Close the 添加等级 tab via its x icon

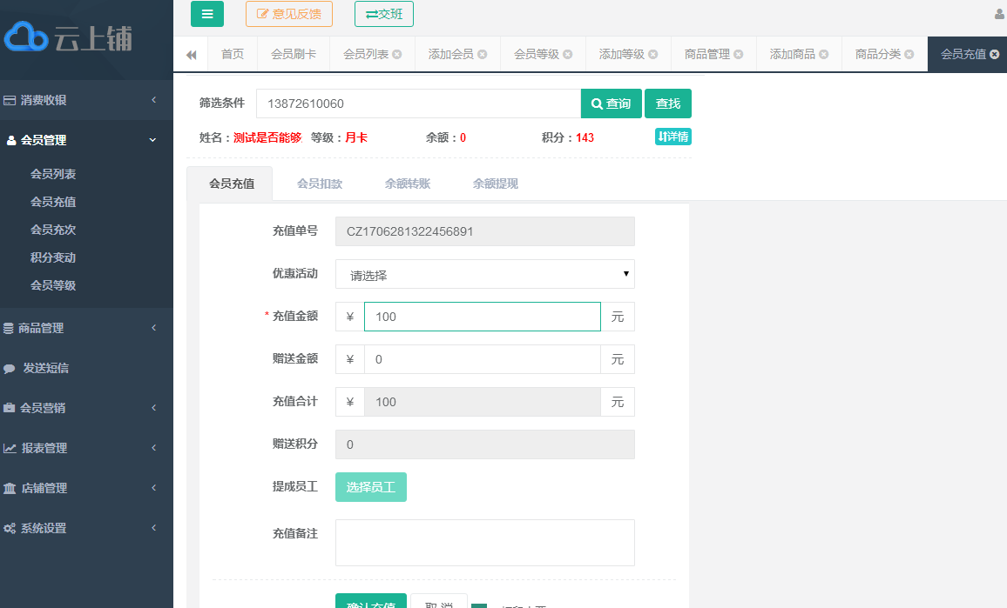click(653, 55)
